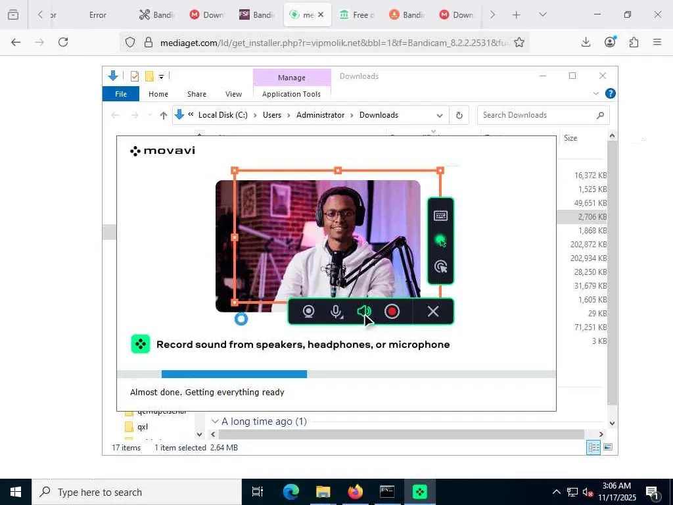Open the Windows Start menu
The height and width of the screenshot is (505, 673).
coord(16,492)
